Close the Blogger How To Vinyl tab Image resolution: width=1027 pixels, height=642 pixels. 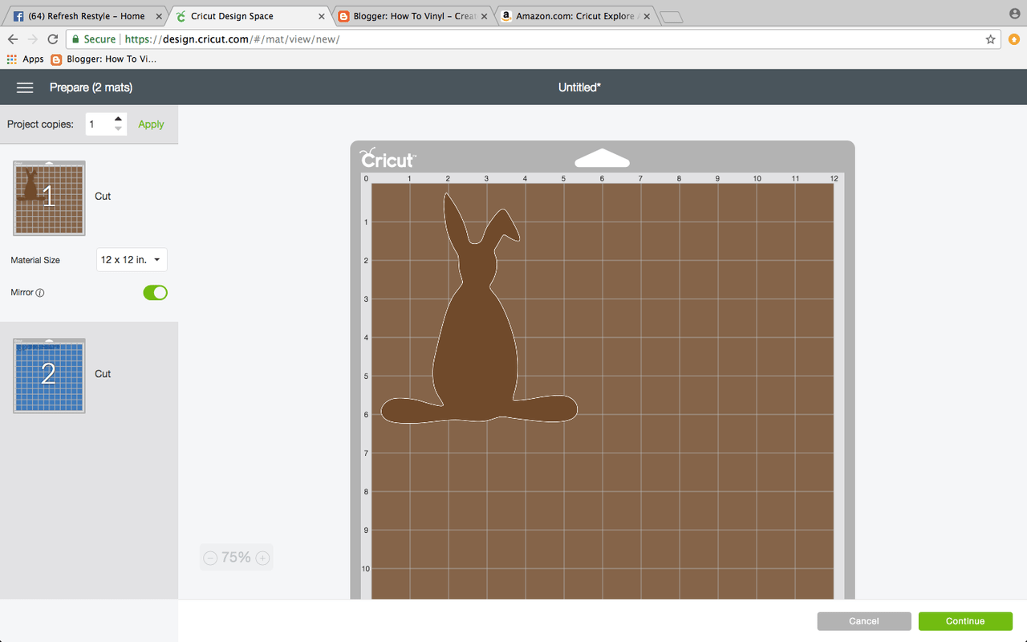(484, 16)
